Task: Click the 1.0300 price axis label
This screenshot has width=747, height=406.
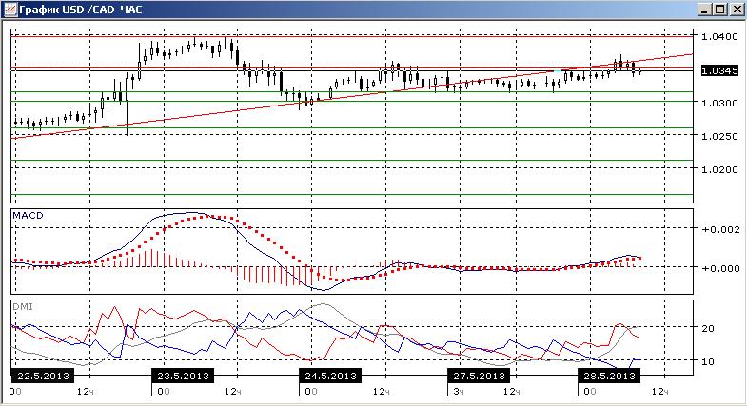Action: click(x=719, y=103)
